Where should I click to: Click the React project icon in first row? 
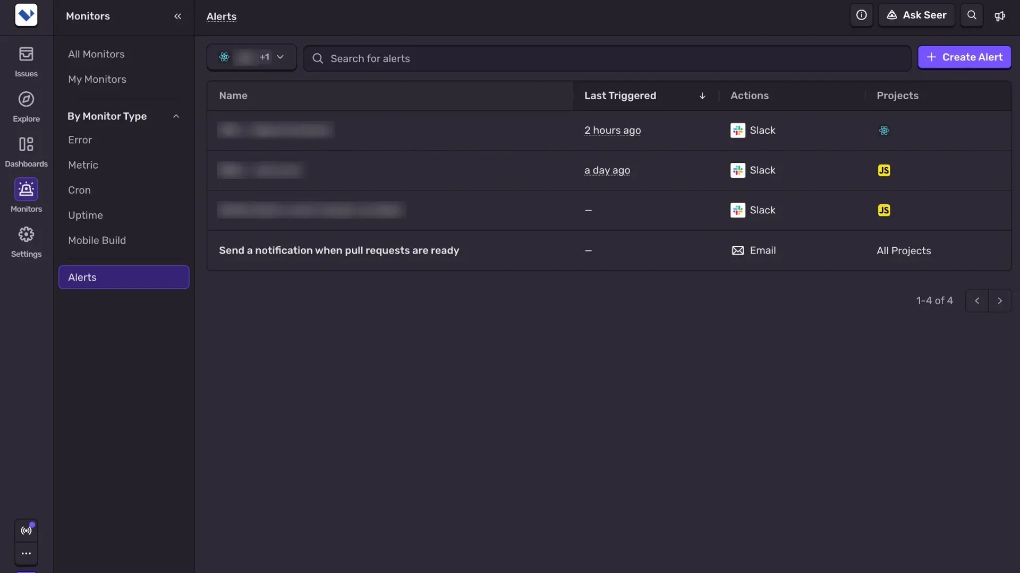click(x=884, y=131)
